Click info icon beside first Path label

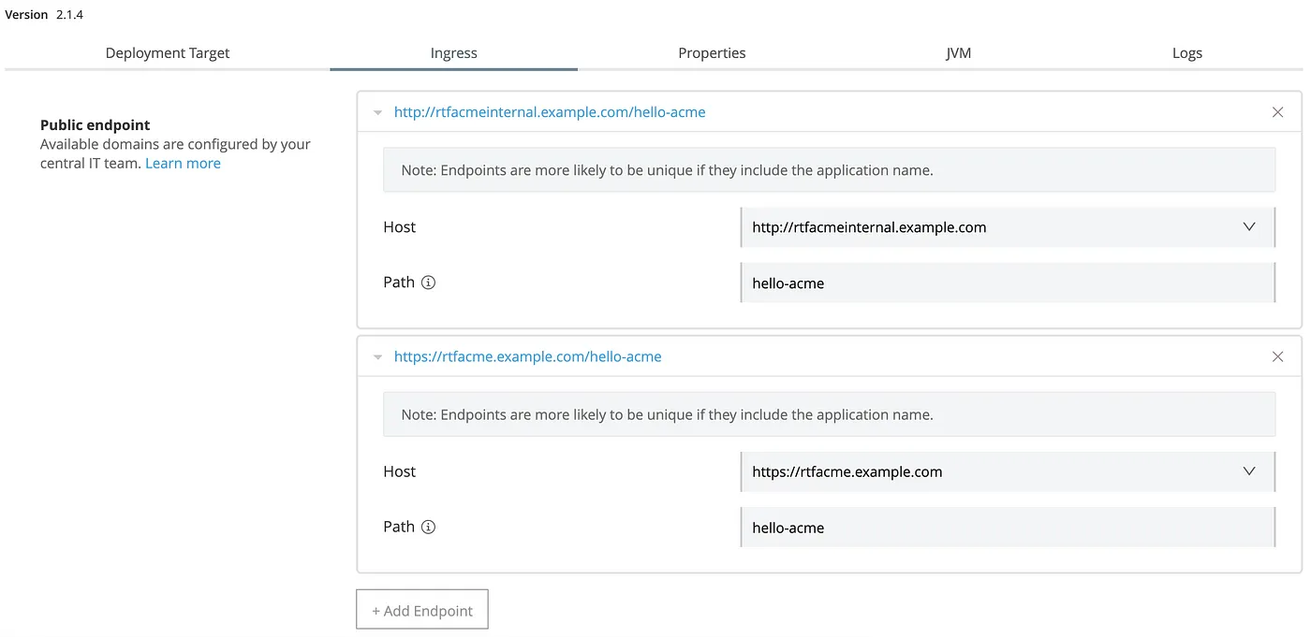[428, 282]
